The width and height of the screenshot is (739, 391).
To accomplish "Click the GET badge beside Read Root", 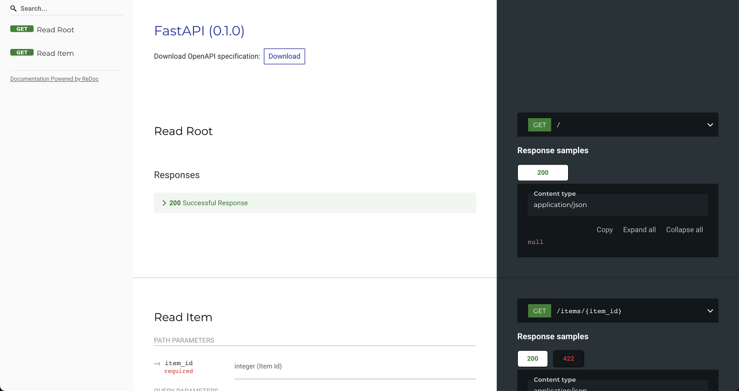I will [22, 29].
